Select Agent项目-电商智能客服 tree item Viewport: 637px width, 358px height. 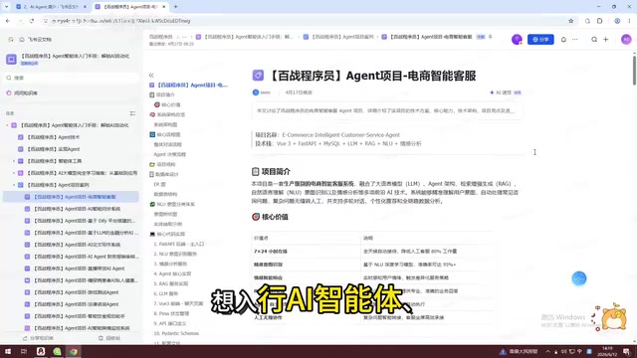click(x=71, y=197)
